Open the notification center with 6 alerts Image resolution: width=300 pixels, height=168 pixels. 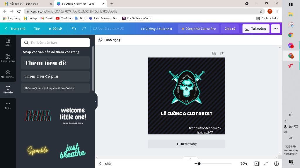coord(291,162)
